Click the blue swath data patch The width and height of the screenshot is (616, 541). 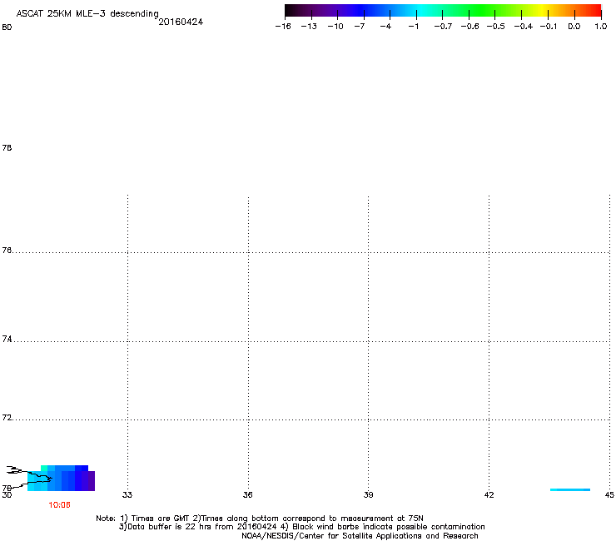(x=62, y=478)
